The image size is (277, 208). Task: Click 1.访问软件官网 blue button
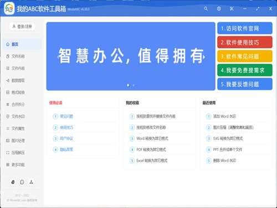(245, 28)
